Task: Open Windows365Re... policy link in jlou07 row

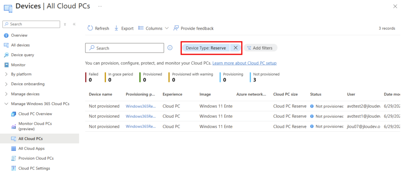Action: point(141,126)
